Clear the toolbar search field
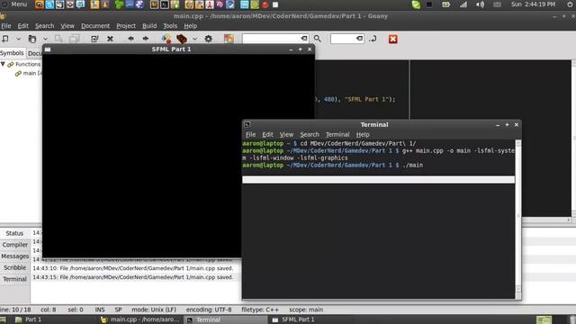576x324 pixels. [304, 38]
